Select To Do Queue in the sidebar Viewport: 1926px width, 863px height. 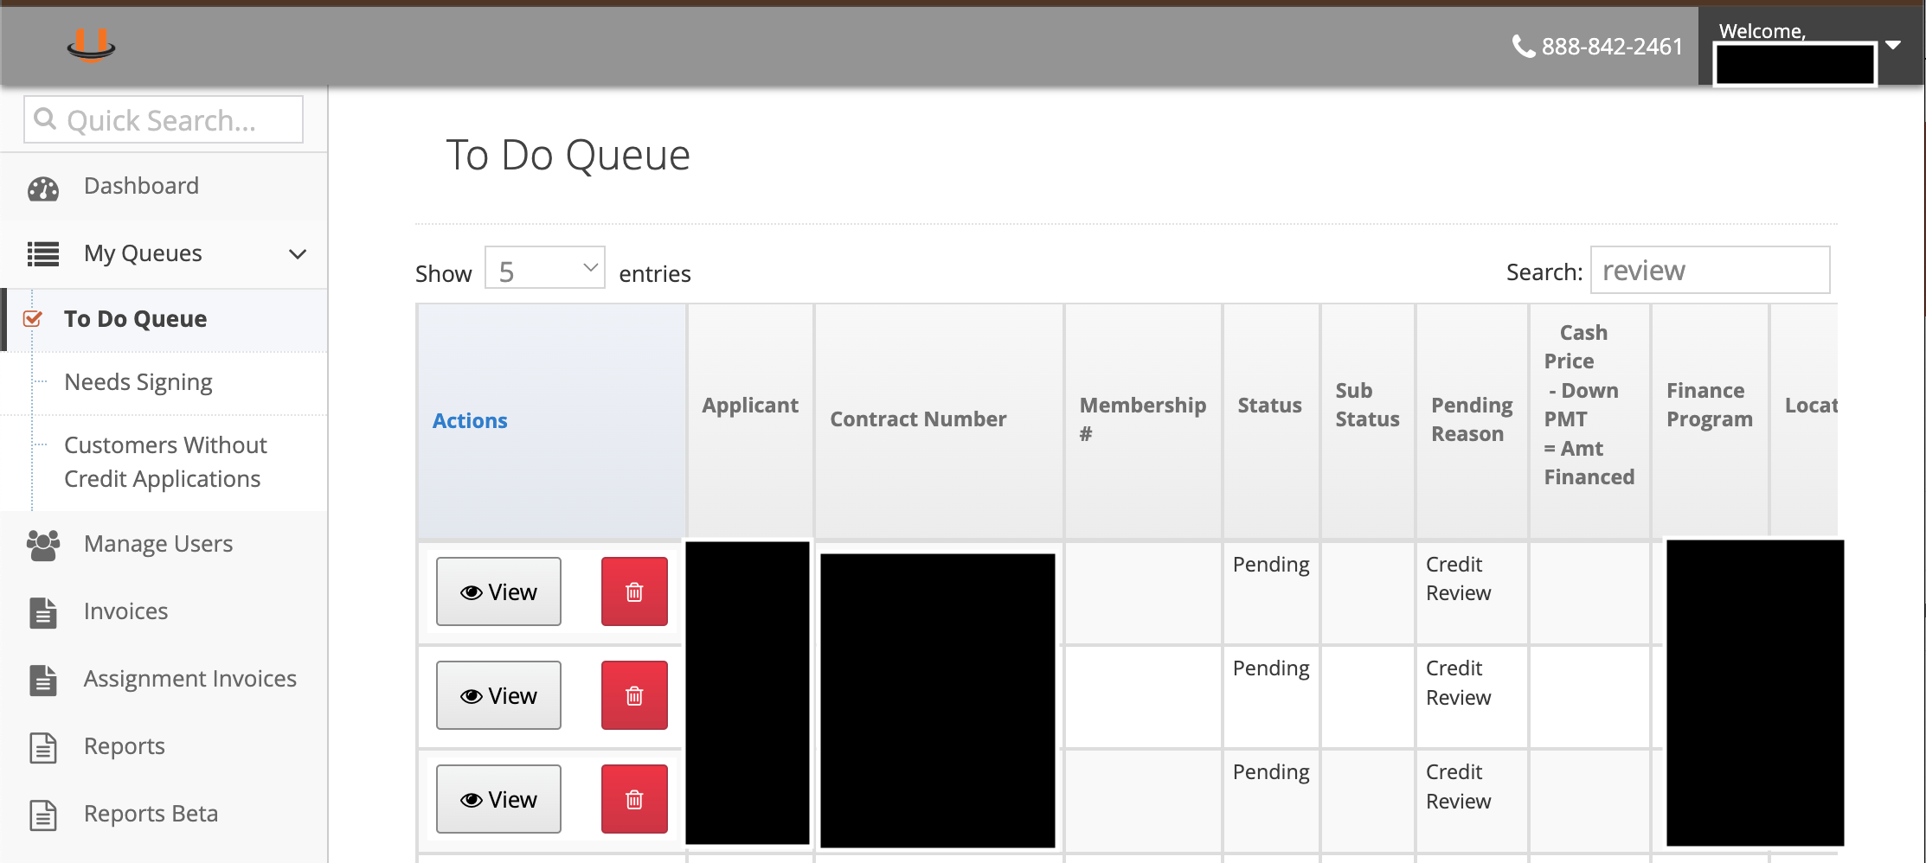135,319
